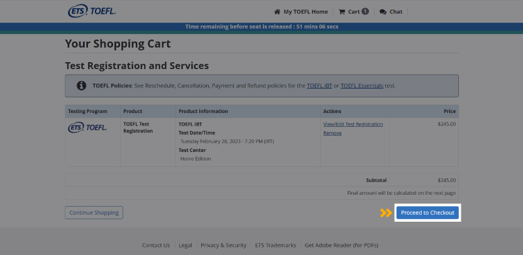Open the TOEFL iBT policies link
This screenshot has height=255, width=523.
(x=319, y=85)
